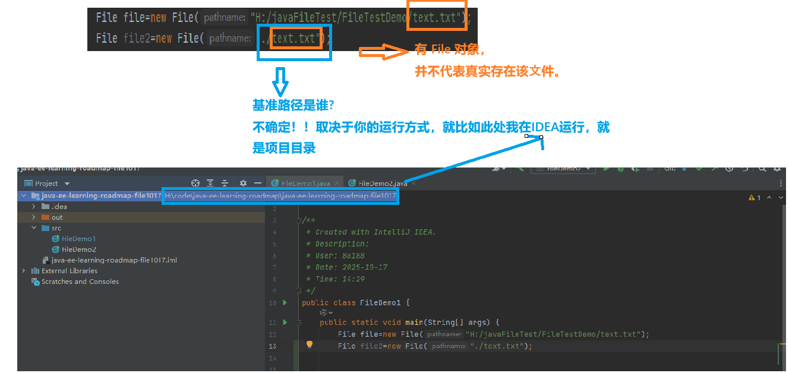The image size is (789, 373).
Task: Click the Git Rollback icon
Action: pos(744,169)
